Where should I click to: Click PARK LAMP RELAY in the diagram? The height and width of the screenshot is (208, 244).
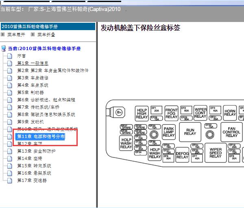tap(169, 132)
